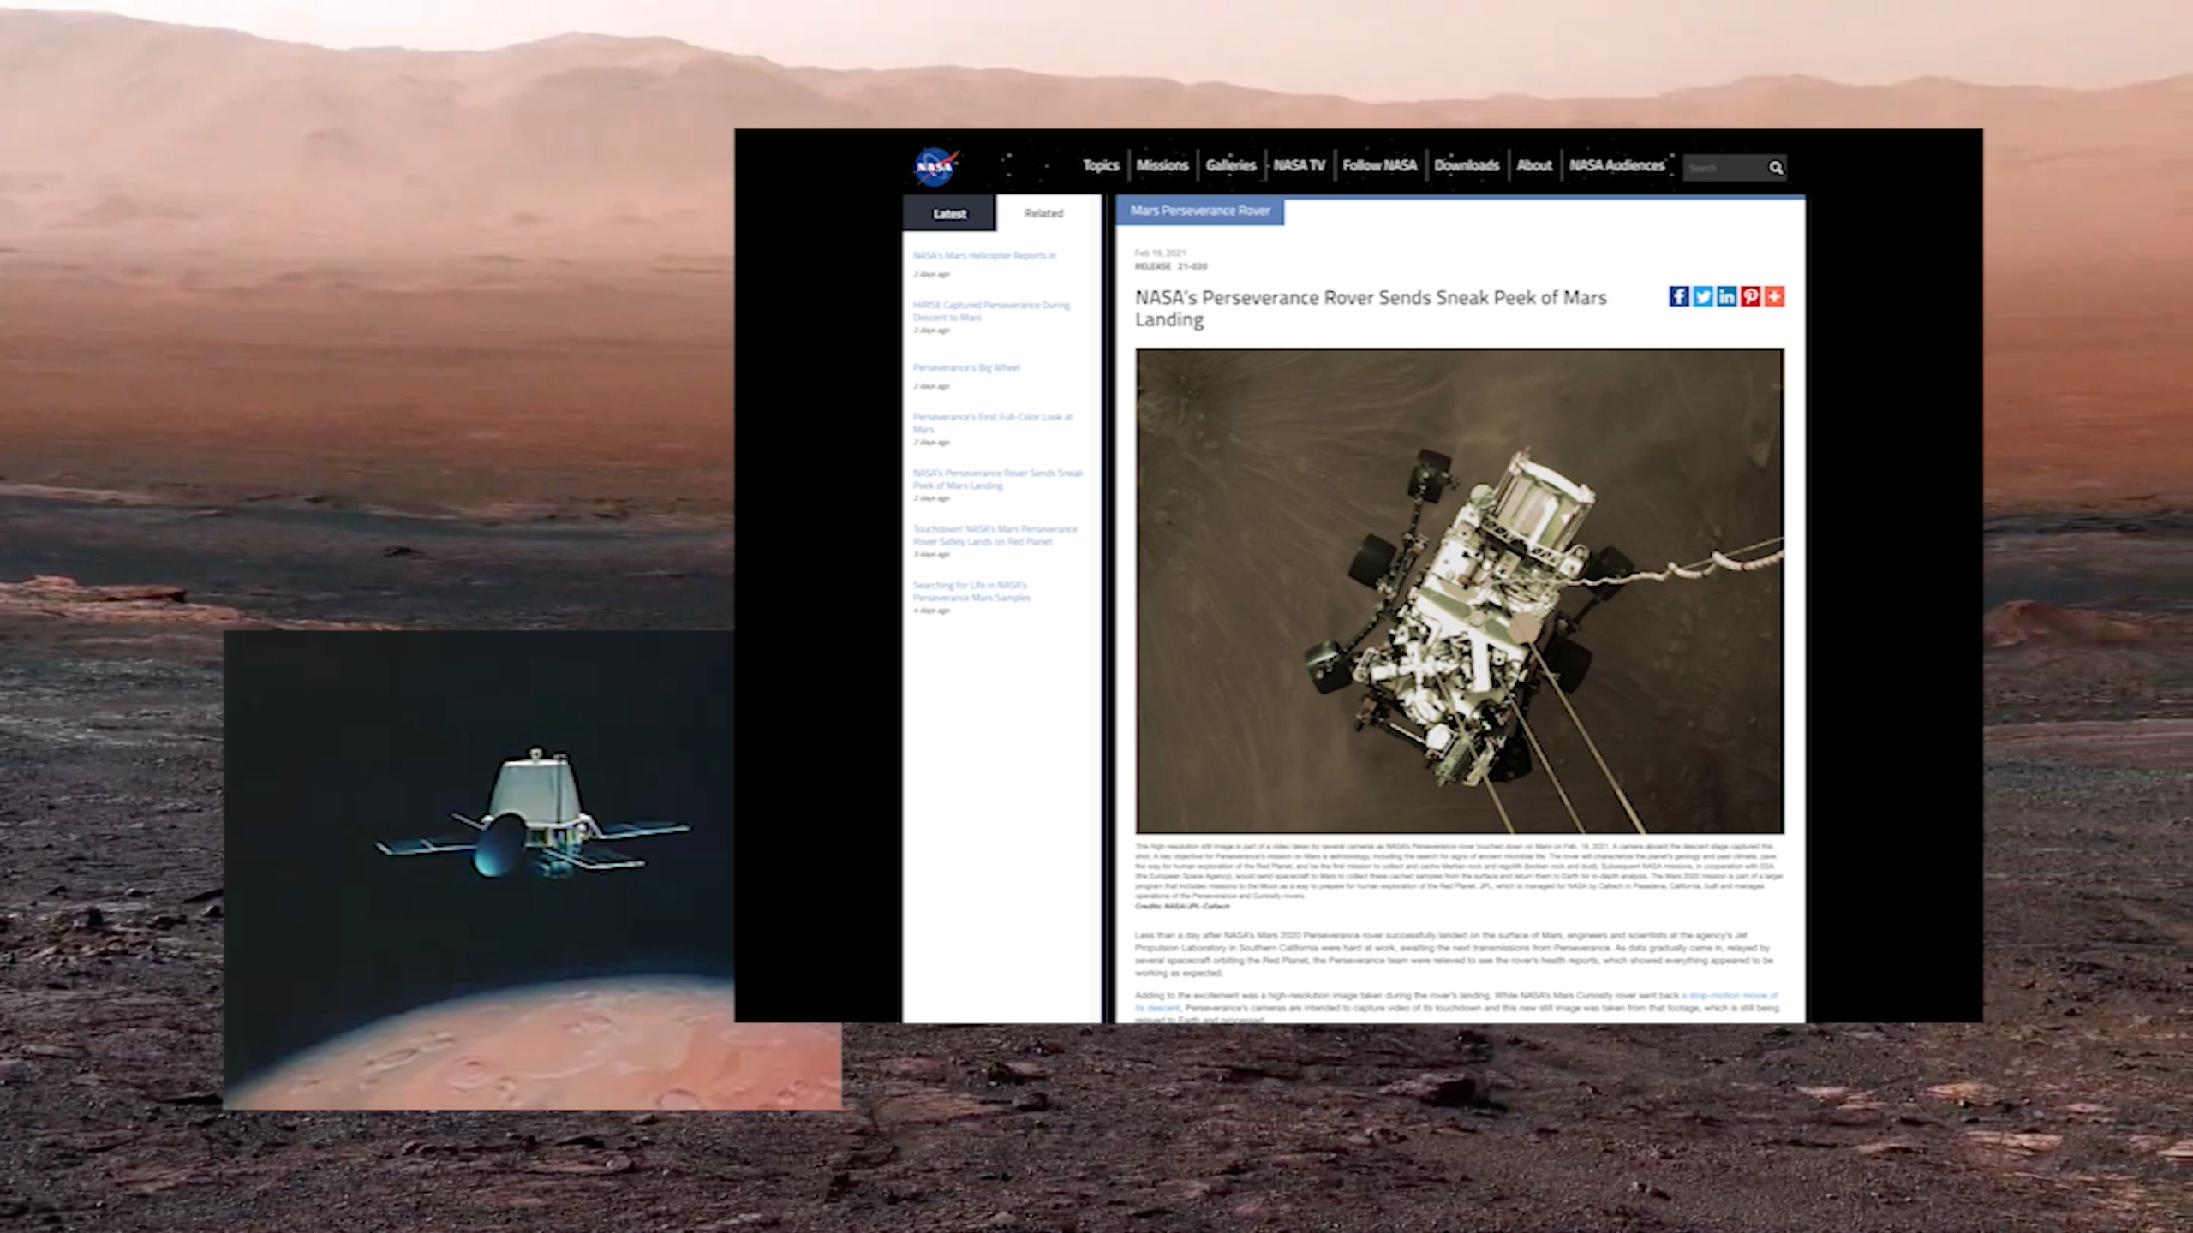Share article on Pinterest

[1750, 296]
